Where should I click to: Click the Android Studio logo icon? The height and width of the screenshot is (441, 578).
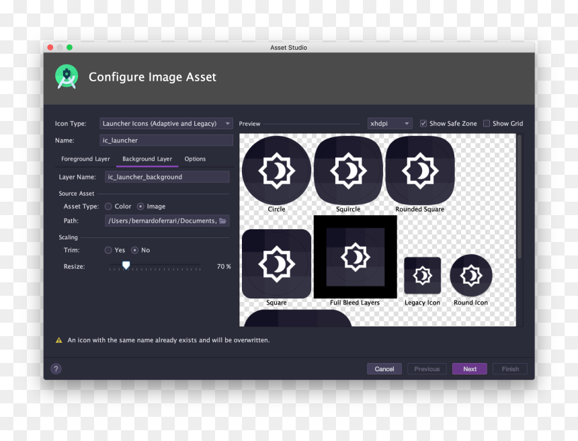pyautogui.click(x=67, y=77)
